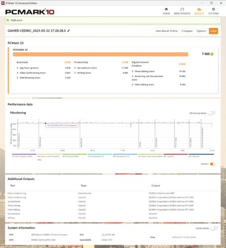Click the GPU value NVIDIA GeForce RTX 3090
Image resolution: width=226 pixels, height=248 pixels.
[43, 240]
